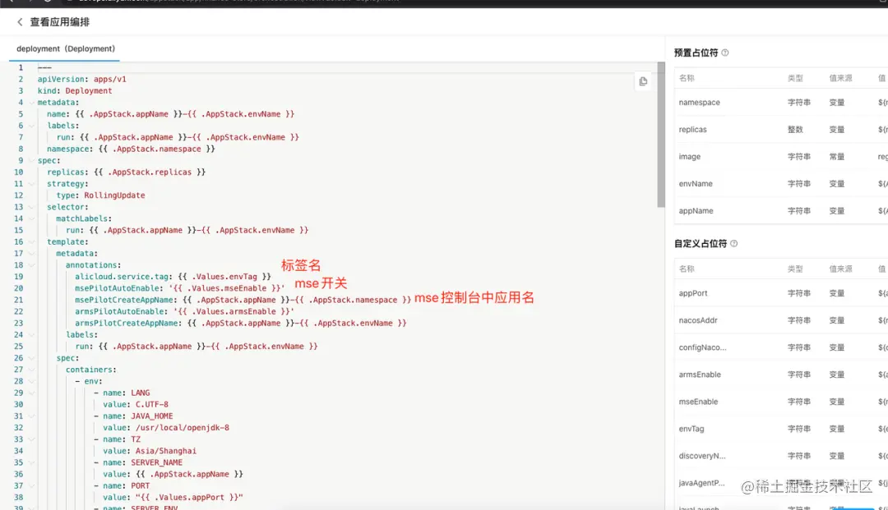
Task: Select the appName placeholder row
Action: [x=781, y=211]
